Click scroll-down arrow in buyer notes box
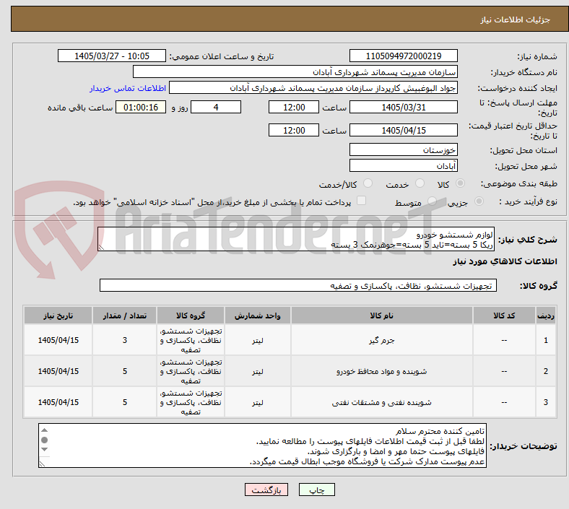Image resolution: width=569 pixels, height=509 pixels. pos(44,450)
